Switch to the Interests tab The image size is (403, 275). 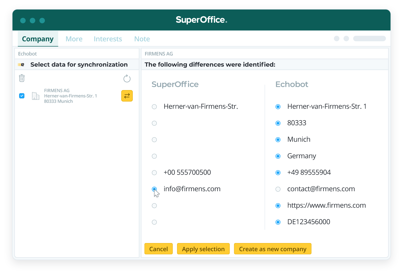[x=108, y=39]
